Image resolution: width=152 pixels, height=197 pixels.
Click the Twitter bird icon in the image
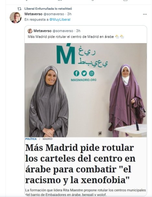point(84,73)
